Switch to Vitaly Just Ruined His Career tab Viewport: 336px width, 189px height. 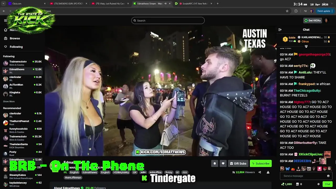point(110,4)
